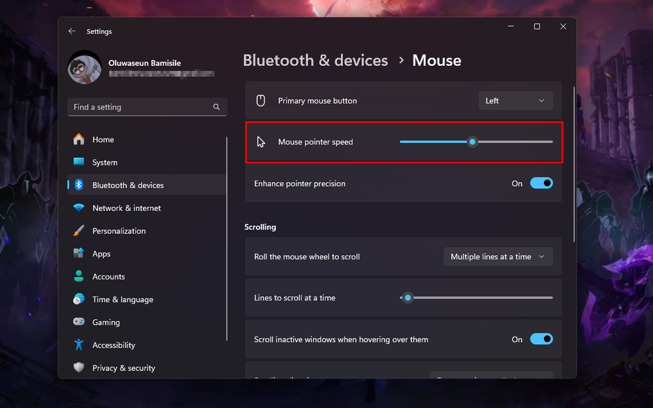Viewport: 653px width, 408px height.
Task: Click the Time & language clock icon
Action: coord(79,299)
